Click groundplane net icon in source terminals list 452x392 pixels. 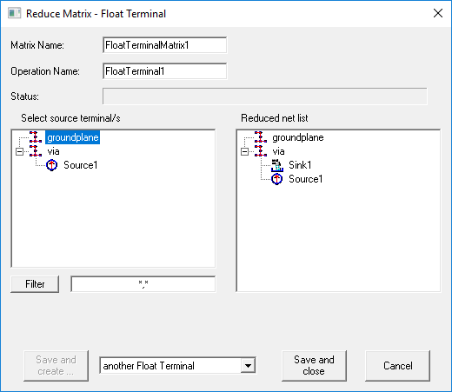pyautogui.click(x=36, y=137)
